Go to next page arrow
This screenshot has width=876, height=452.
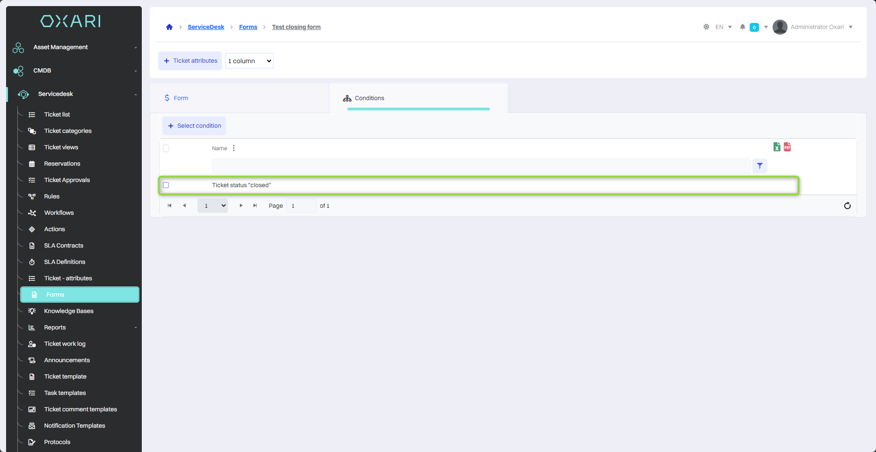(x=241, y=205)
